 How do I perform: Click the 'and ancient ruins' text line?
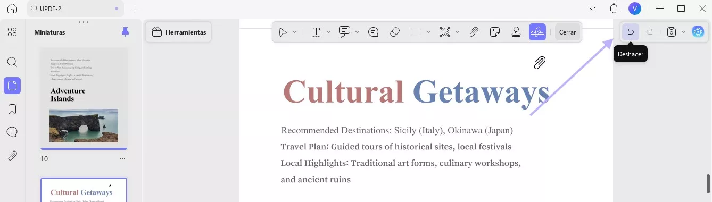pos(316,180)
